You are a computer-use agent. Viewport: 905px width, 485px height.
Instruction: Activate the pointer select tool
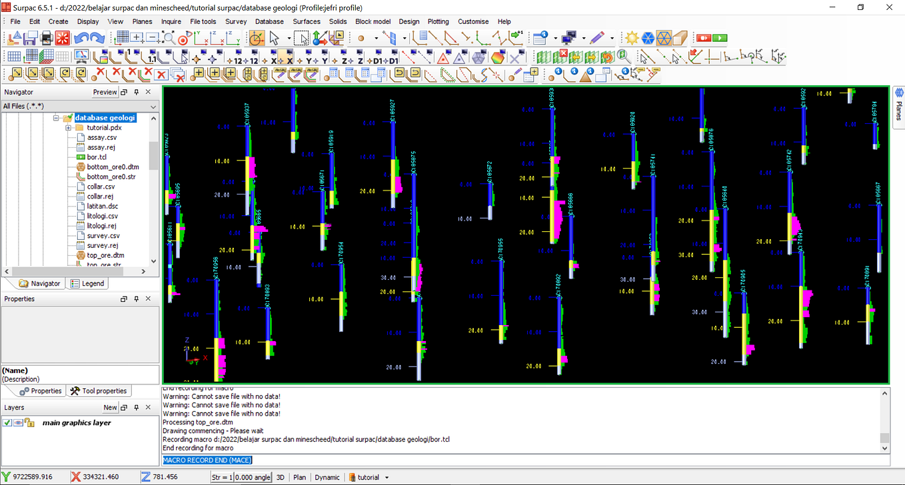pyautogui.click(x=274, y=38)
